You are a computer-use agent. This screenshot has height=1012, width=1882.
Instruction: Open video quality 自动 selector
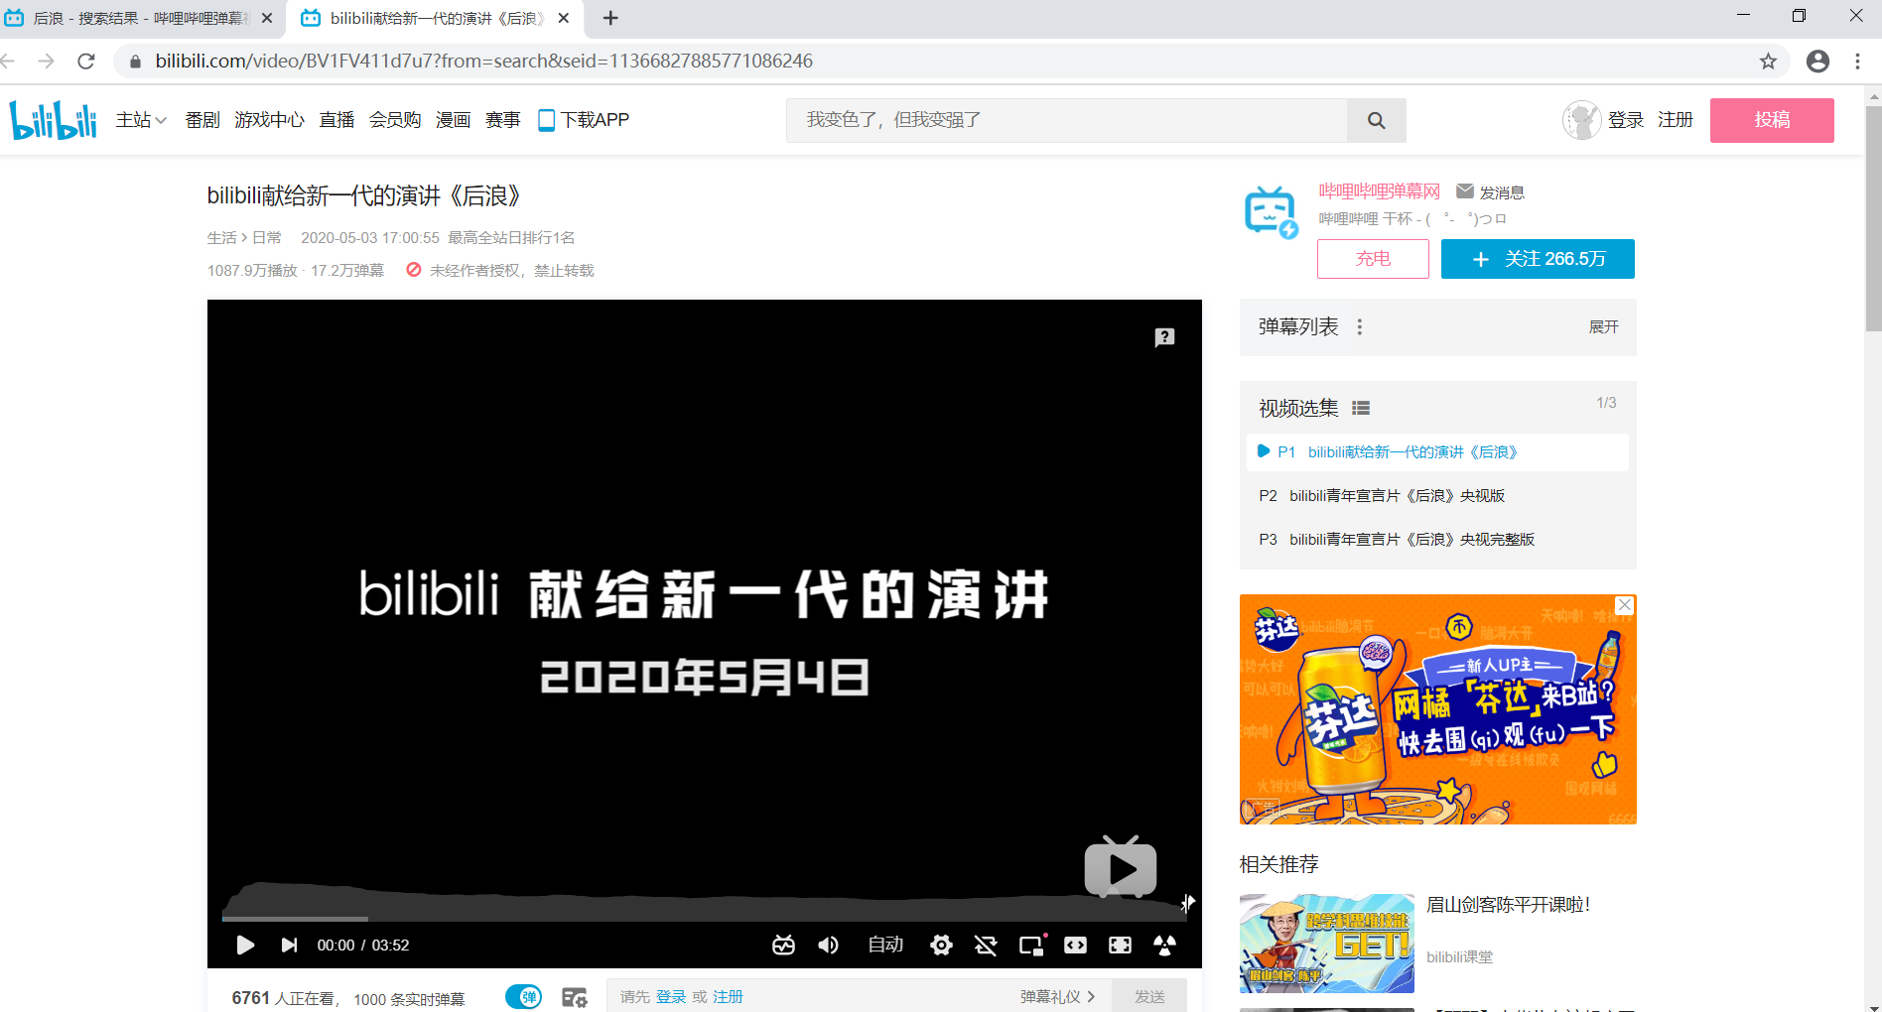click(x=885, y=945)
